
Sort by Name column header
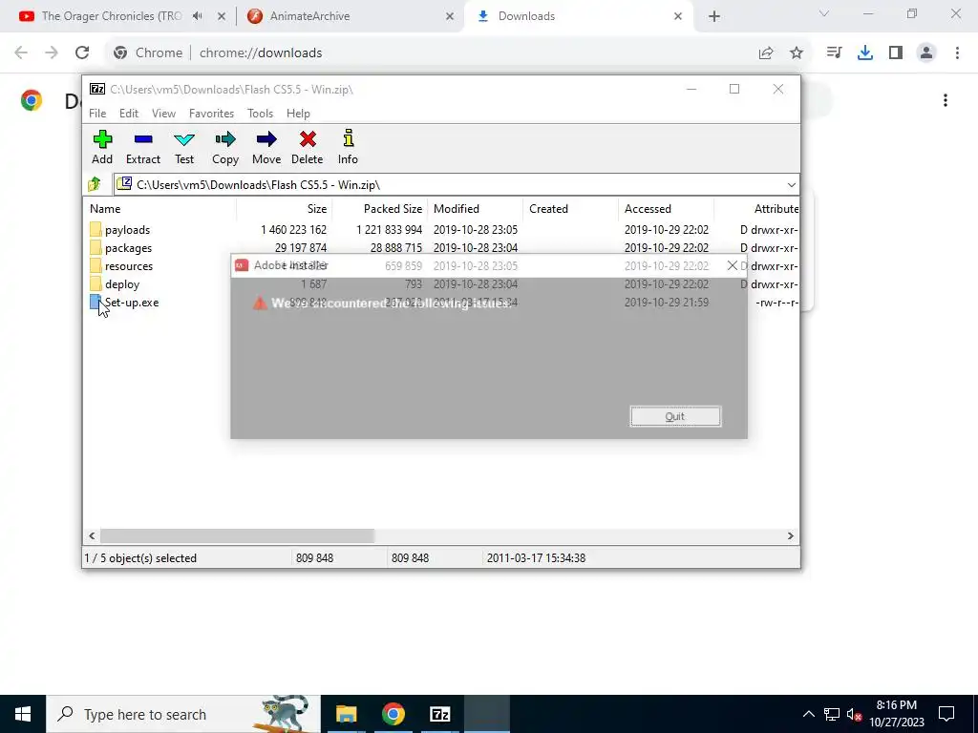coord(159,209)
